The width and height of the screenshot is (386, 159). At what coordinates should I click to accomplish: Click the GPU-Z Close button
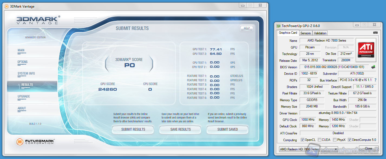pos(368,148)
